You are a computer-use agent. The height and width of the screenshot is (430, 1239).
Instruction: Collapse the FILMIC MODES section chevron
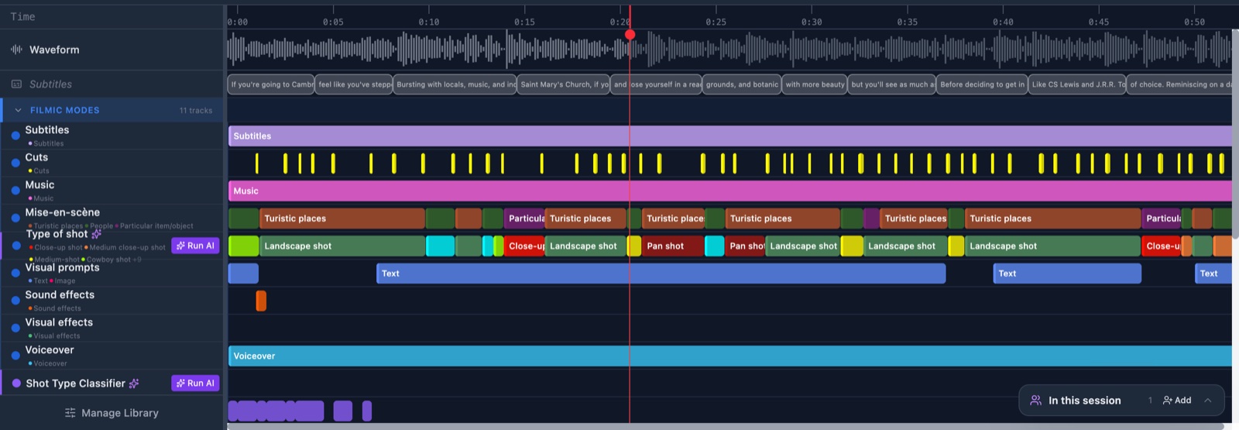(18, 110)
